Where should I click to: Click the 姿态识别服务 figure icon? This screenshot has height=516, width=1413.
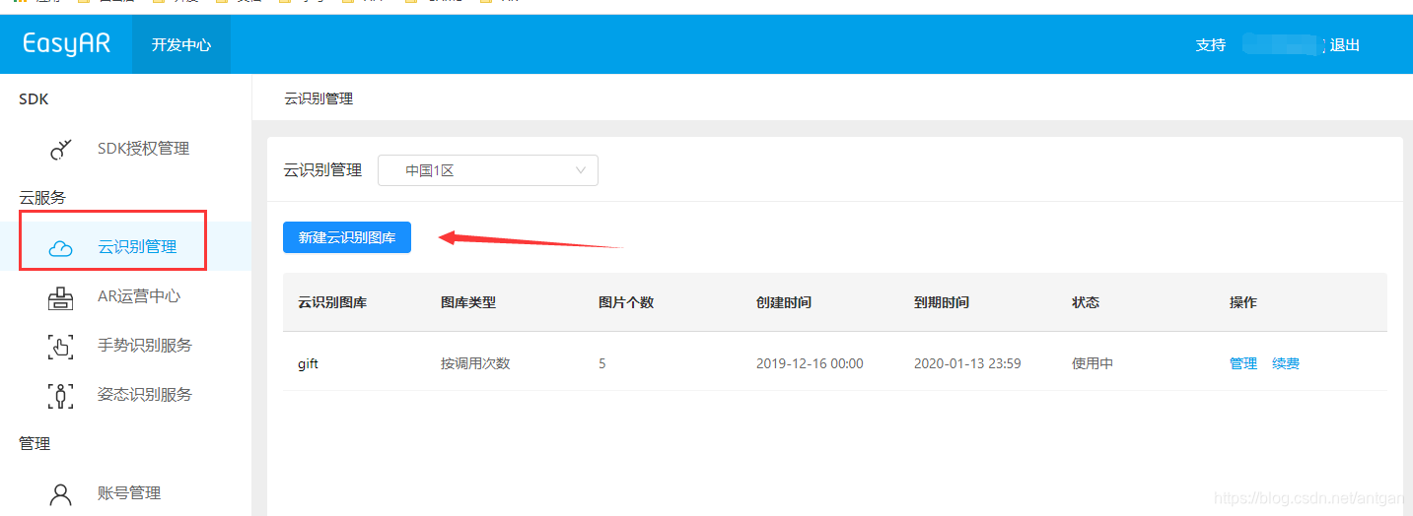[61, 395]
